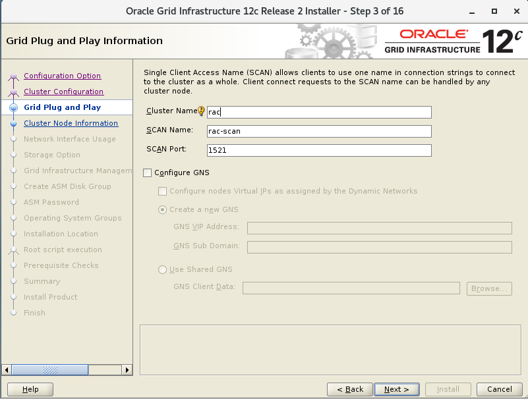528x399 pixels.
Task: Enable the Configure GNS checkbox
Action: coord(148,173)
